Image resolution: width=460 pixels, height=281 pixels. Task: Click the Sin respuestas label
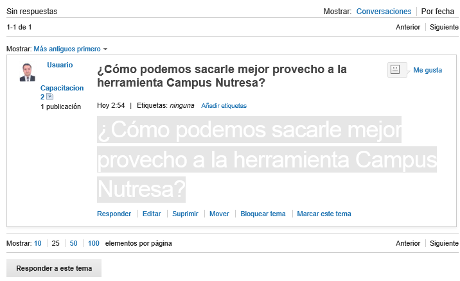pos(31,12)
